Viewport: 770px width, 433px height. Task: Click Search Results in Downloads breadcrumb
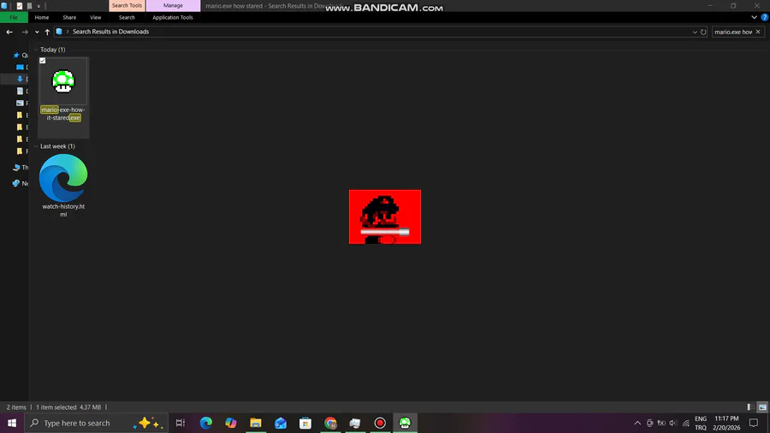(110, 32)
